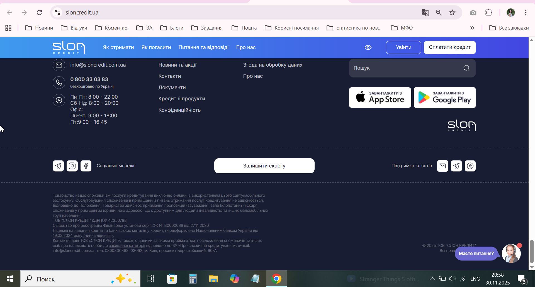Open the Корисні посилання bookmark folder
Viewport: 535px width, 287px height.
(x=292, y=28)
